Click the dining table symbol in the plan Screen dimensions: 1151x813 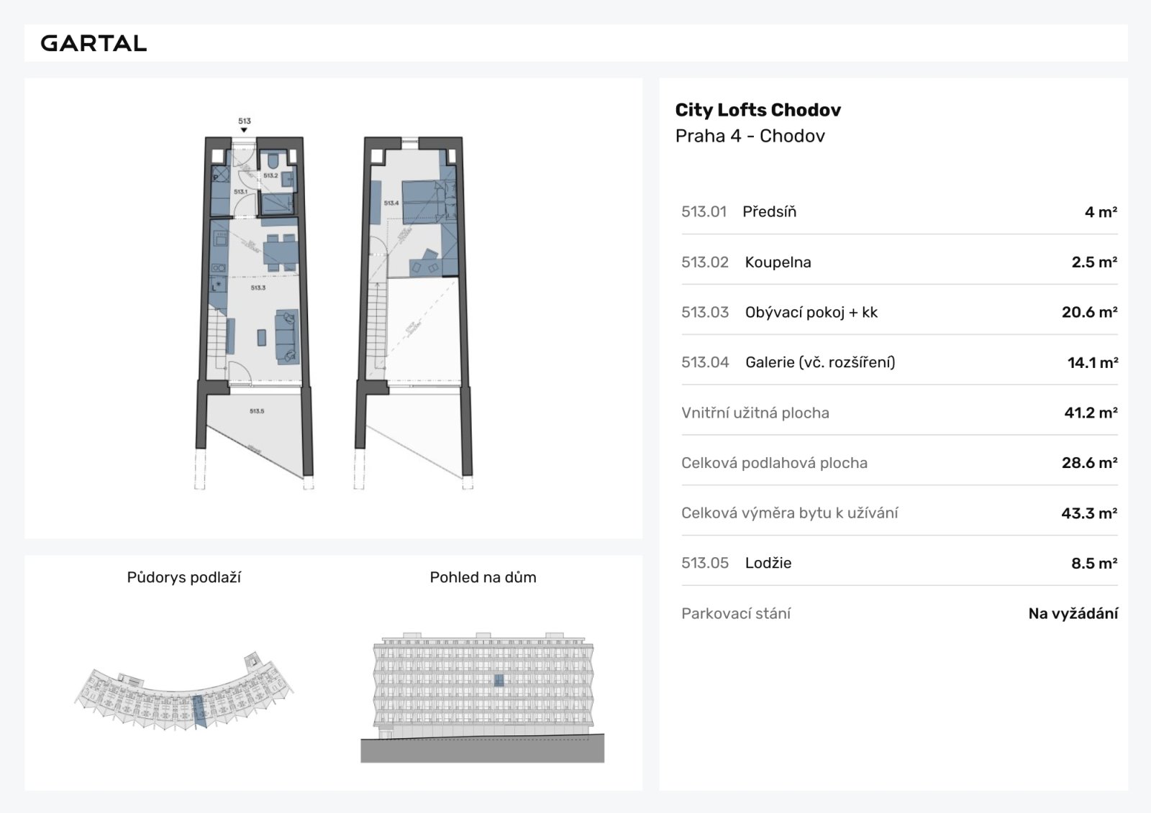[280, 252]
